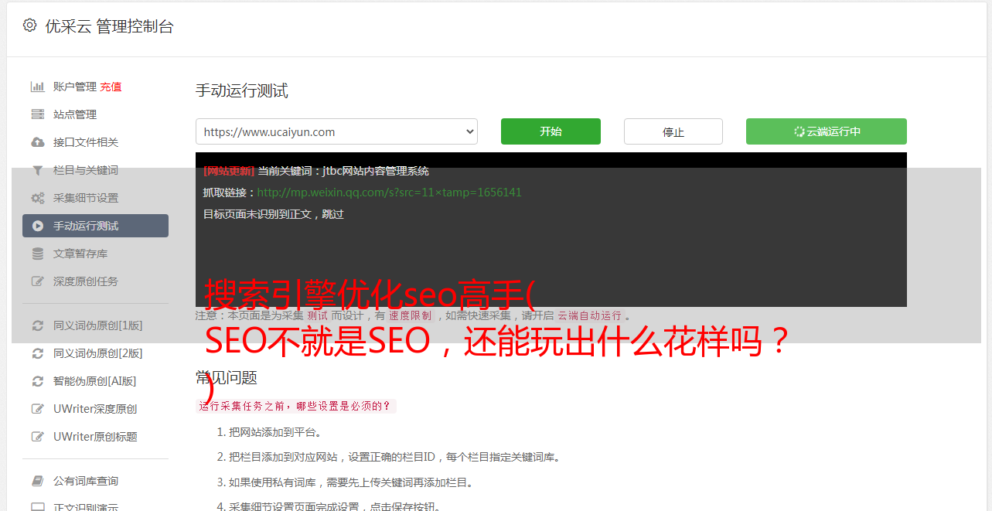This screenshot has width=992, height=511.
Task: Click the server icon for 站点管理
Action: tap(37, 114)
